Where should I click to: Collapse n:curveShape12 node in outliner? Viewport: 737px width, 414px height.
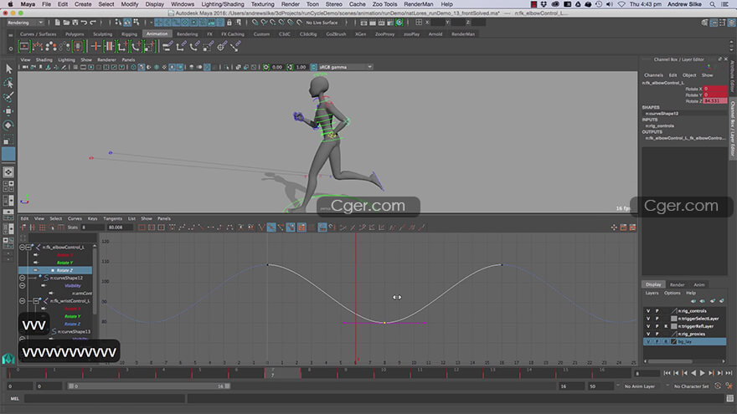[x=22, y=278]
